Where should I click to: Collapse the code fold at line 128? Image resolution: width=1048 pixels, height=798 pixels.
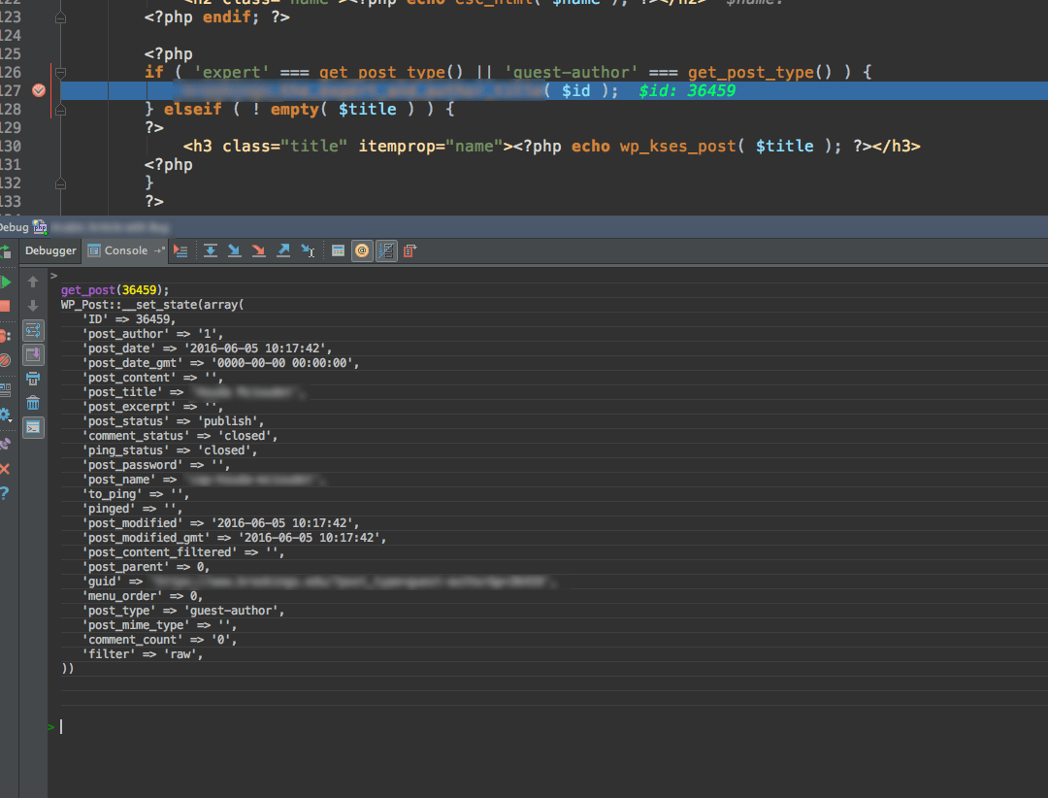[x=60, y=109]
